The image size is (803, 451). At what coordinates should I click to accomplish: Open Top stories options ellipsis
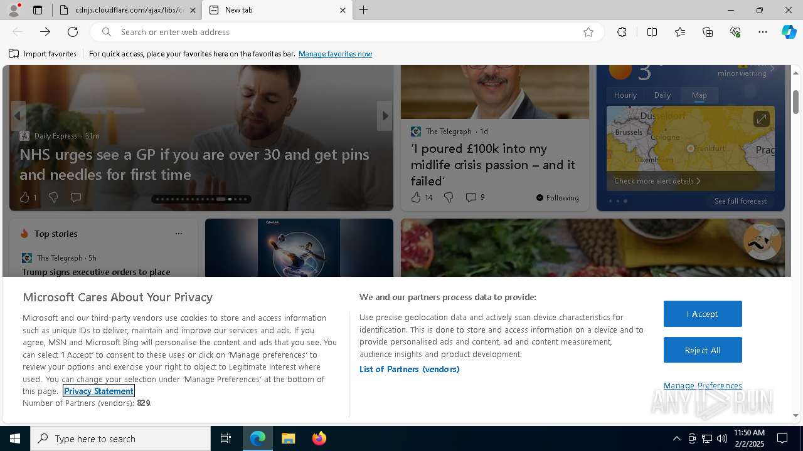pyautogui.click(x=179, y=234)
